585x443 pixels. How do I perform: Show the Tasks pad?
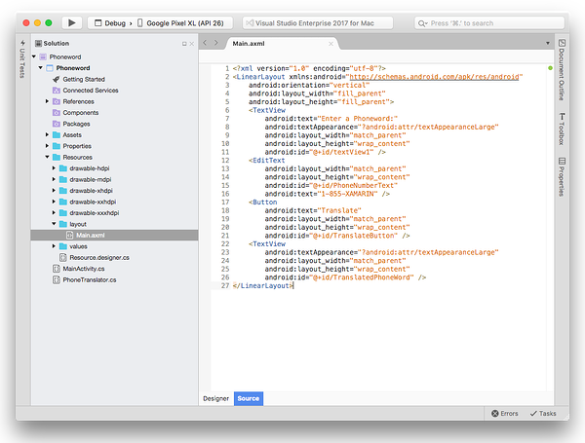pos(543,414)
